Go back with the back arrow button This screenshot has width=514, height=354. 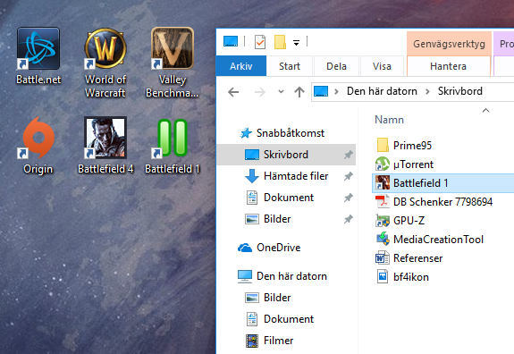tap(233, 92)
